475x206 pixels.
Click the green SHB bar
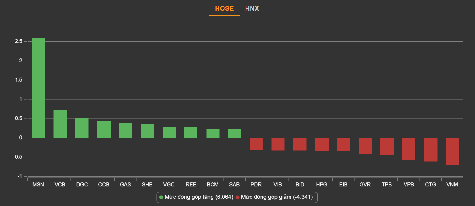147,131
